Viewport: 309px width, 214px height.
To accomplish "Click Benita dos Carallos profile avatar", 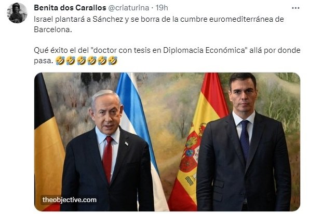I will pyautogui.click(x=17, y=13).
